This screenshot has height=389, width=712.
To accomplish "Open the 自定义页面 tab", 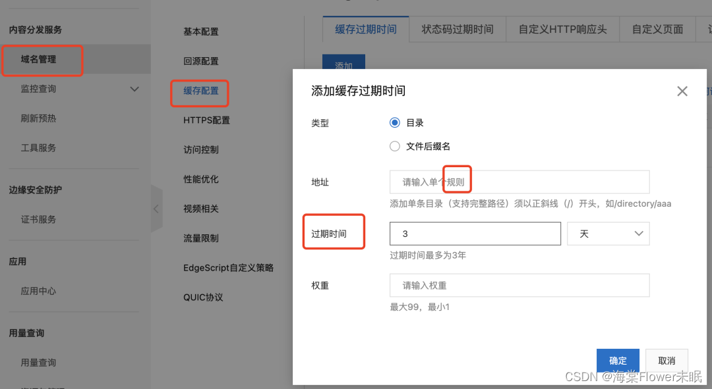I will [657, 29].
